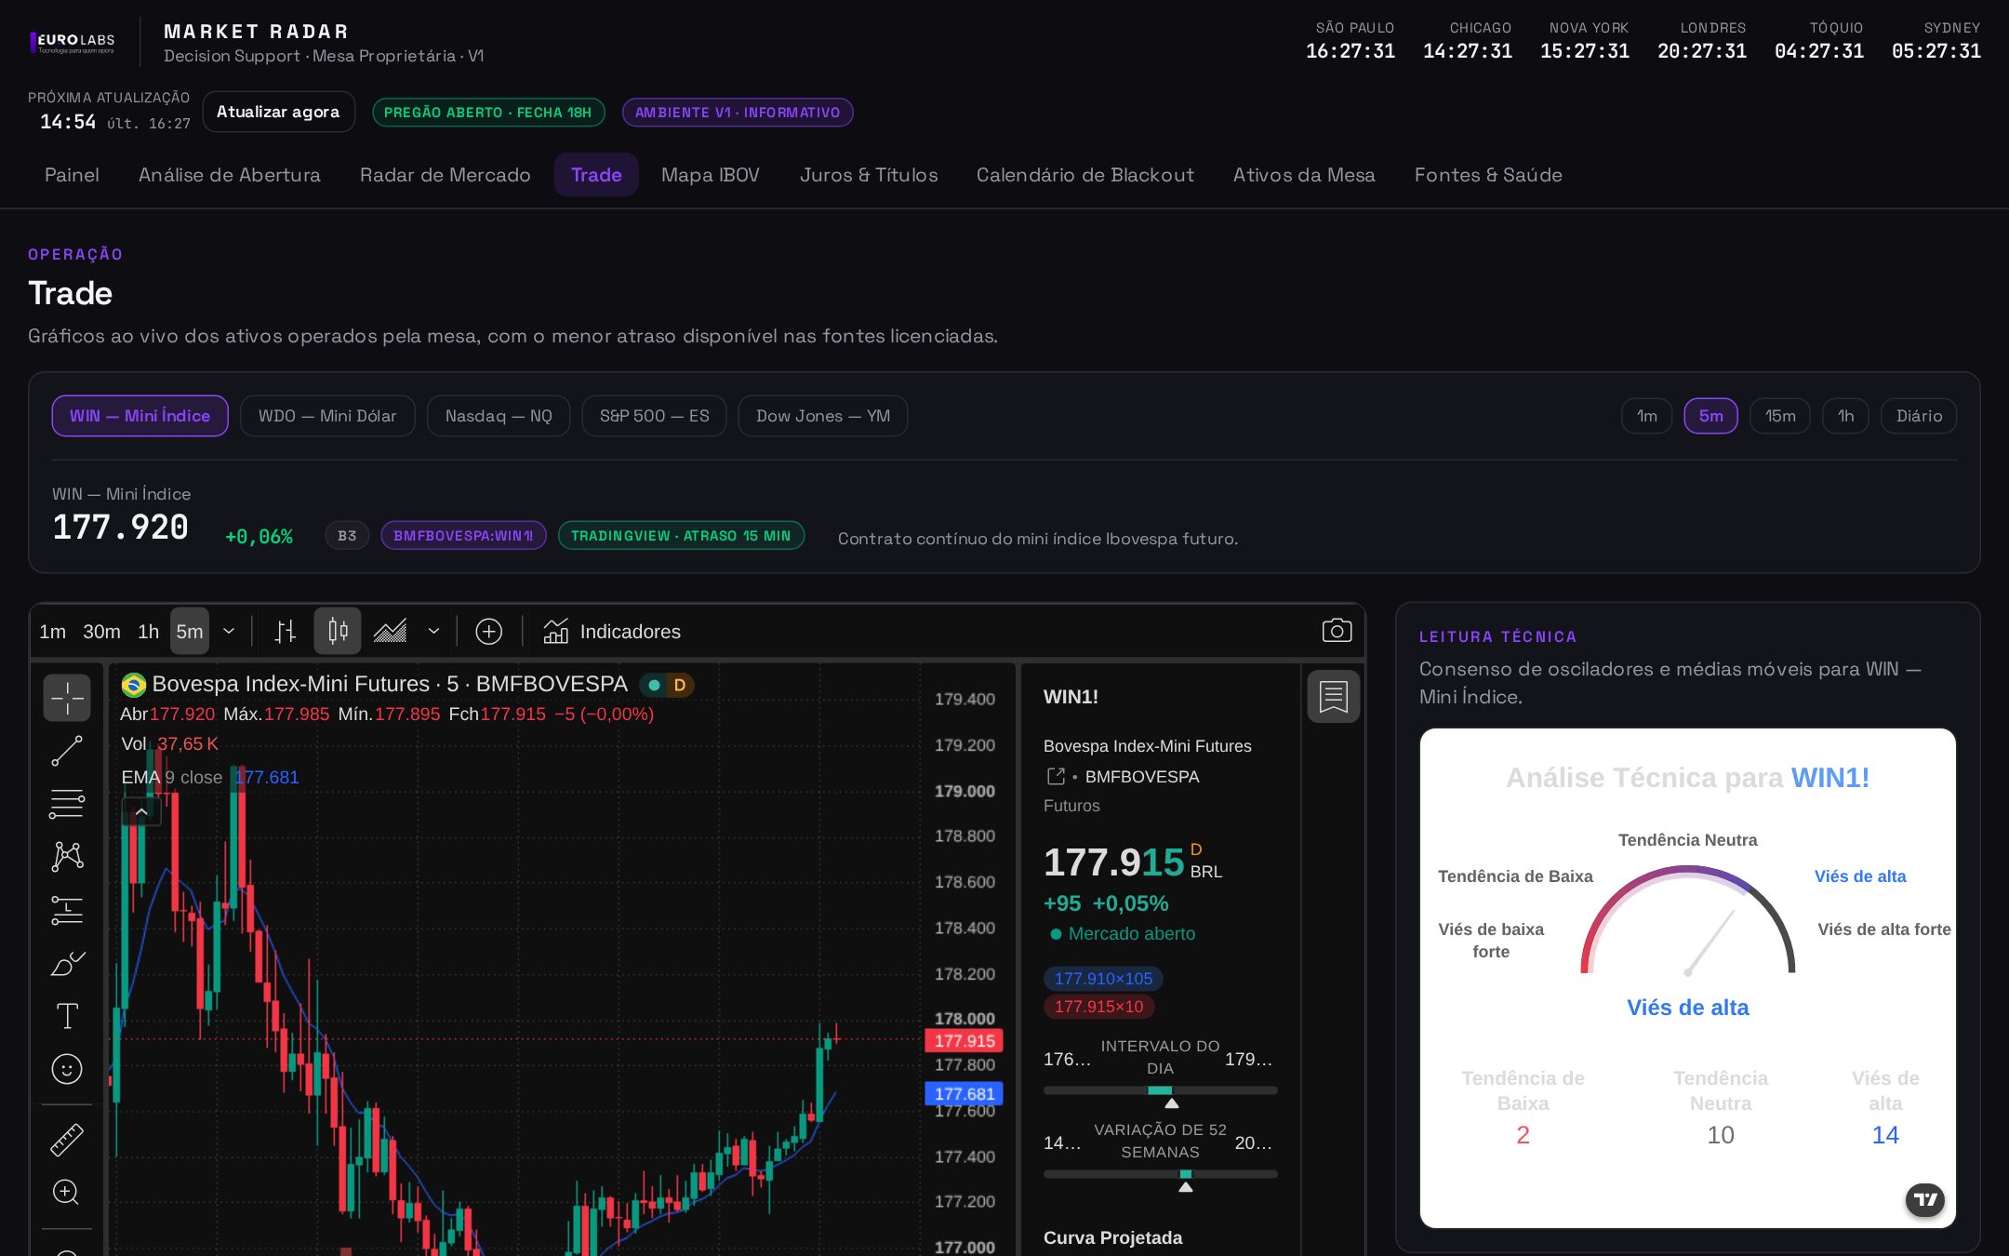Screen dimensions: 2009x1256
Task: Open the compare or add symbol button
Action: pos(488,632)
